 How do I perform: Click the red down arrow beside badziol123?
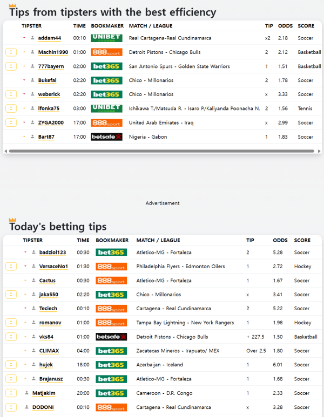25,252
